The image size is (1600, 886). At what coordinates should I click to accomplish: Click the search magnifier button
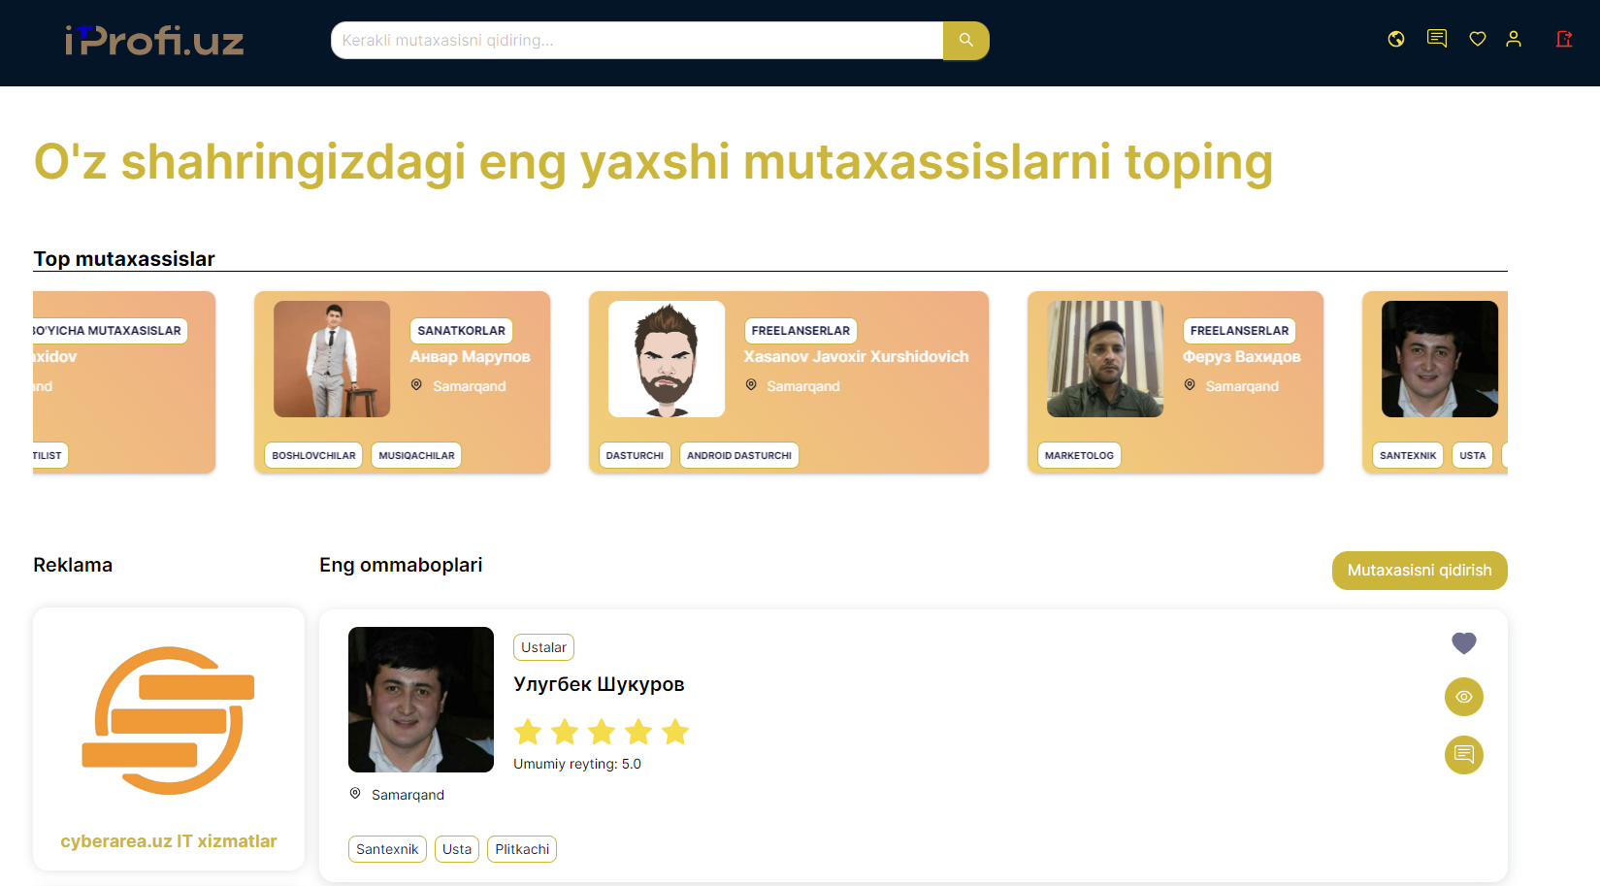965,41
